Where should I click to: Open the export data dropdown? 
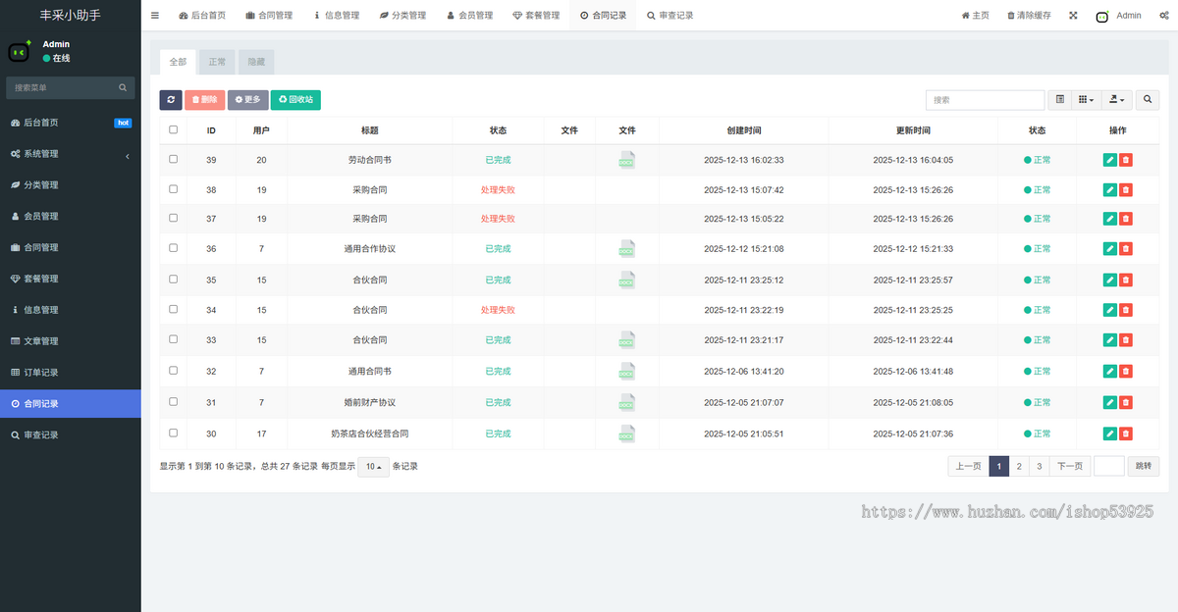click(1118, 100)
